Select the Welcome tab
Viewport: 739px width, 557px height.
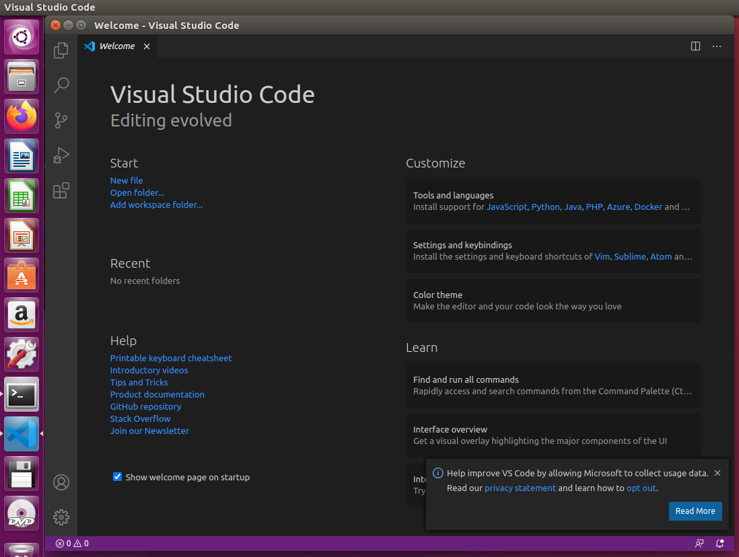116,46
